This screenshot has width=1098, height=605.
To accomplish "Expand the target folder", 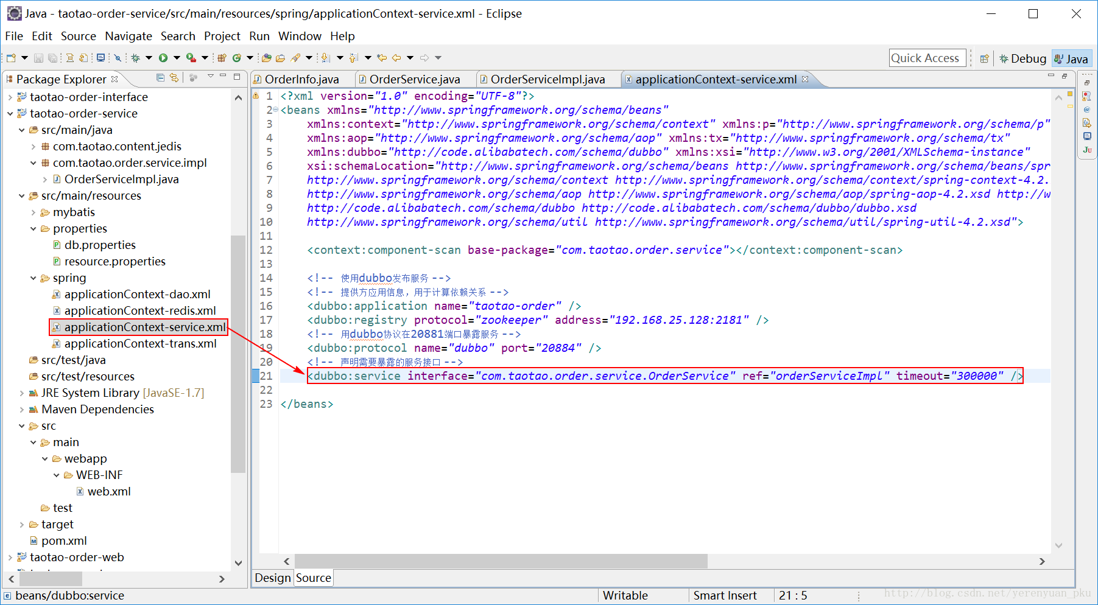I will [x=21, y=524].
